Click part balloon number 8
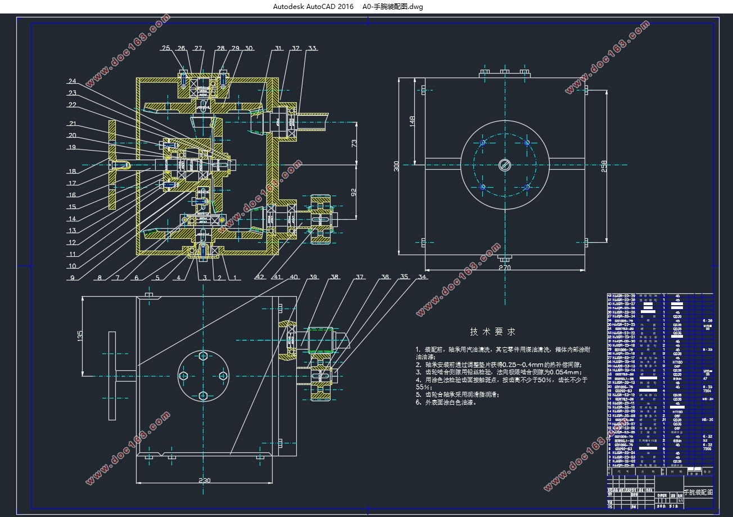 [x=99, y=277]
